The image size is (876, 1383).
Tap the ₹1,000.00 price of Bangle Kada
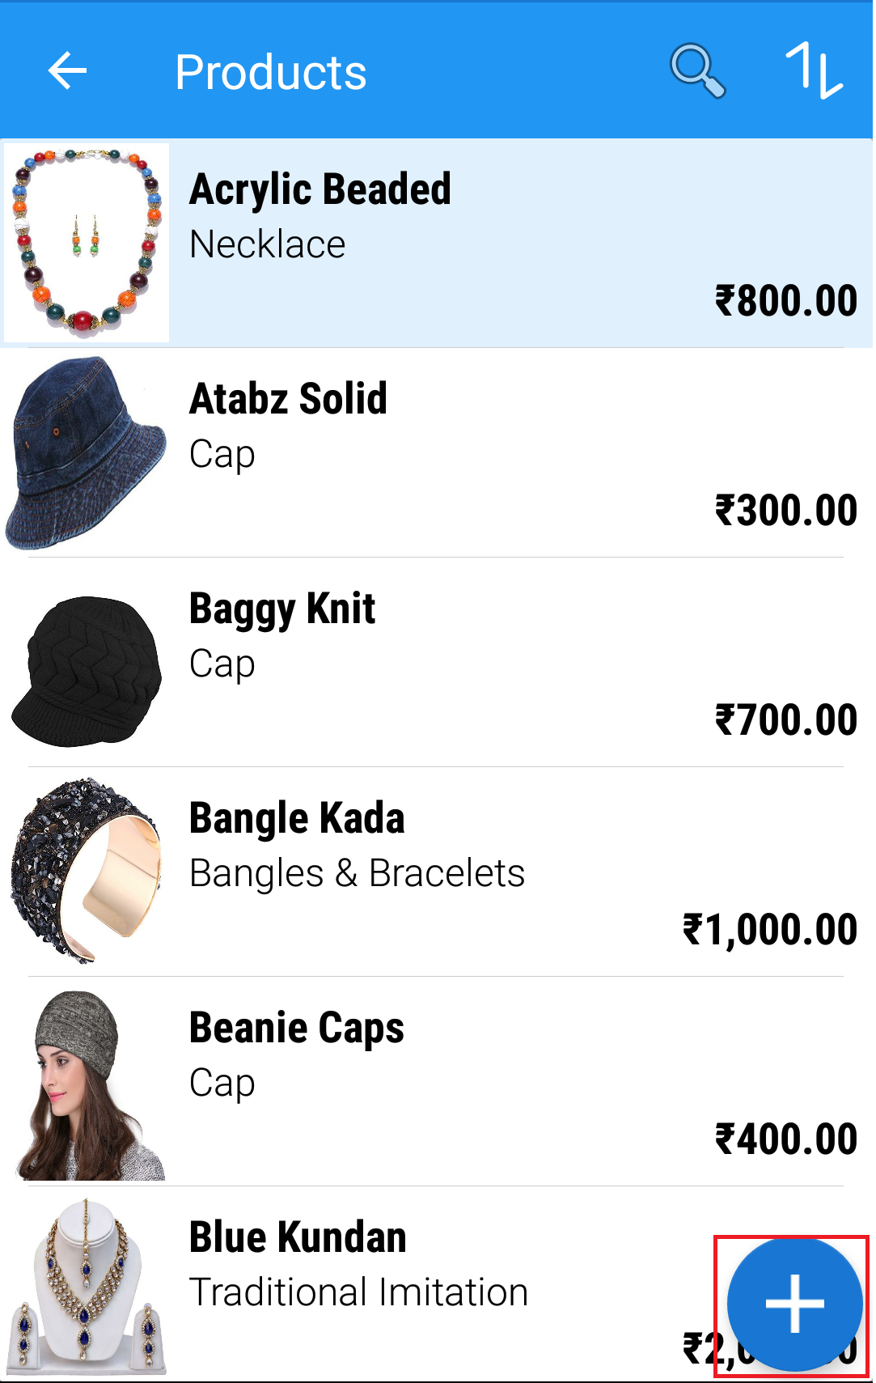click(770, 929)
